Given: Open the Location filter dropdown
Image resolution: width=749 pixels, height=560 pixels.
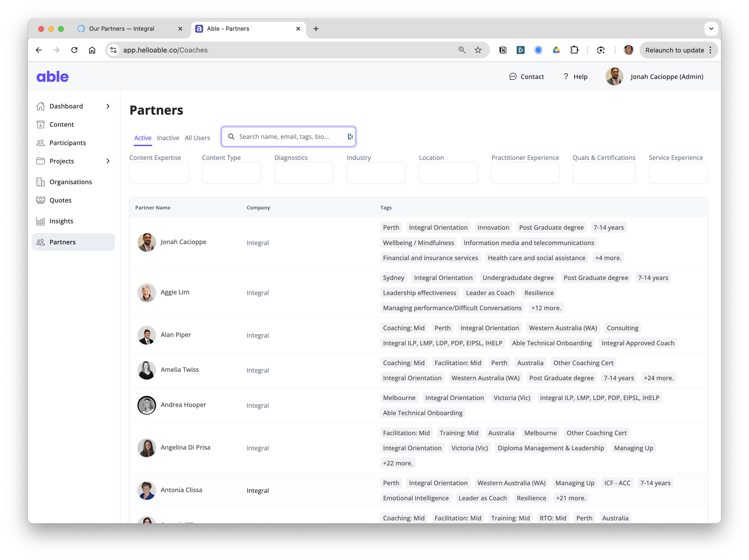Looking at the screenshot, I should [x=448, y=173].
